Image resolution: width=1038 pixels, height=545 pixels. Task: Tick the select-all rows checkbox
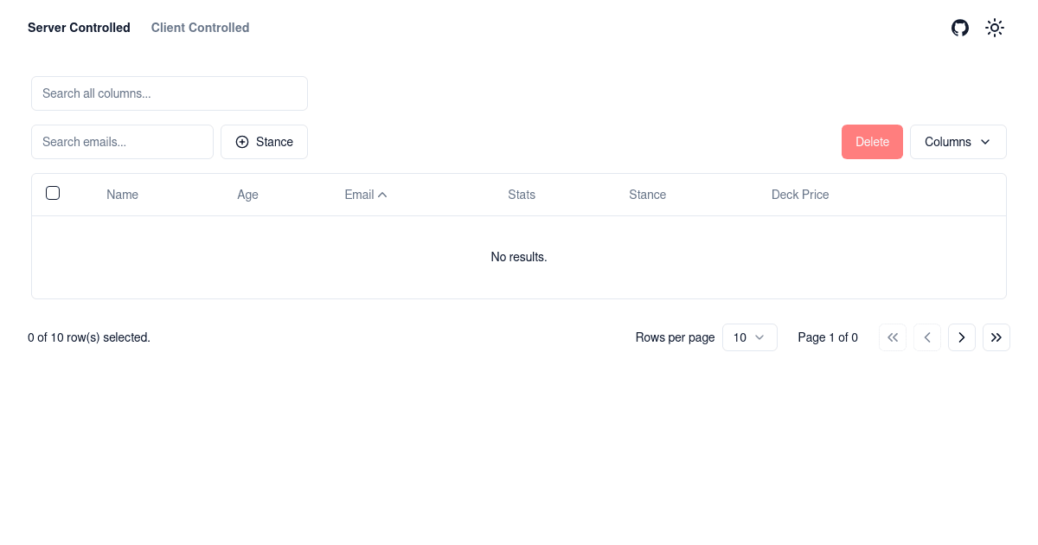[x=53, y=193]
